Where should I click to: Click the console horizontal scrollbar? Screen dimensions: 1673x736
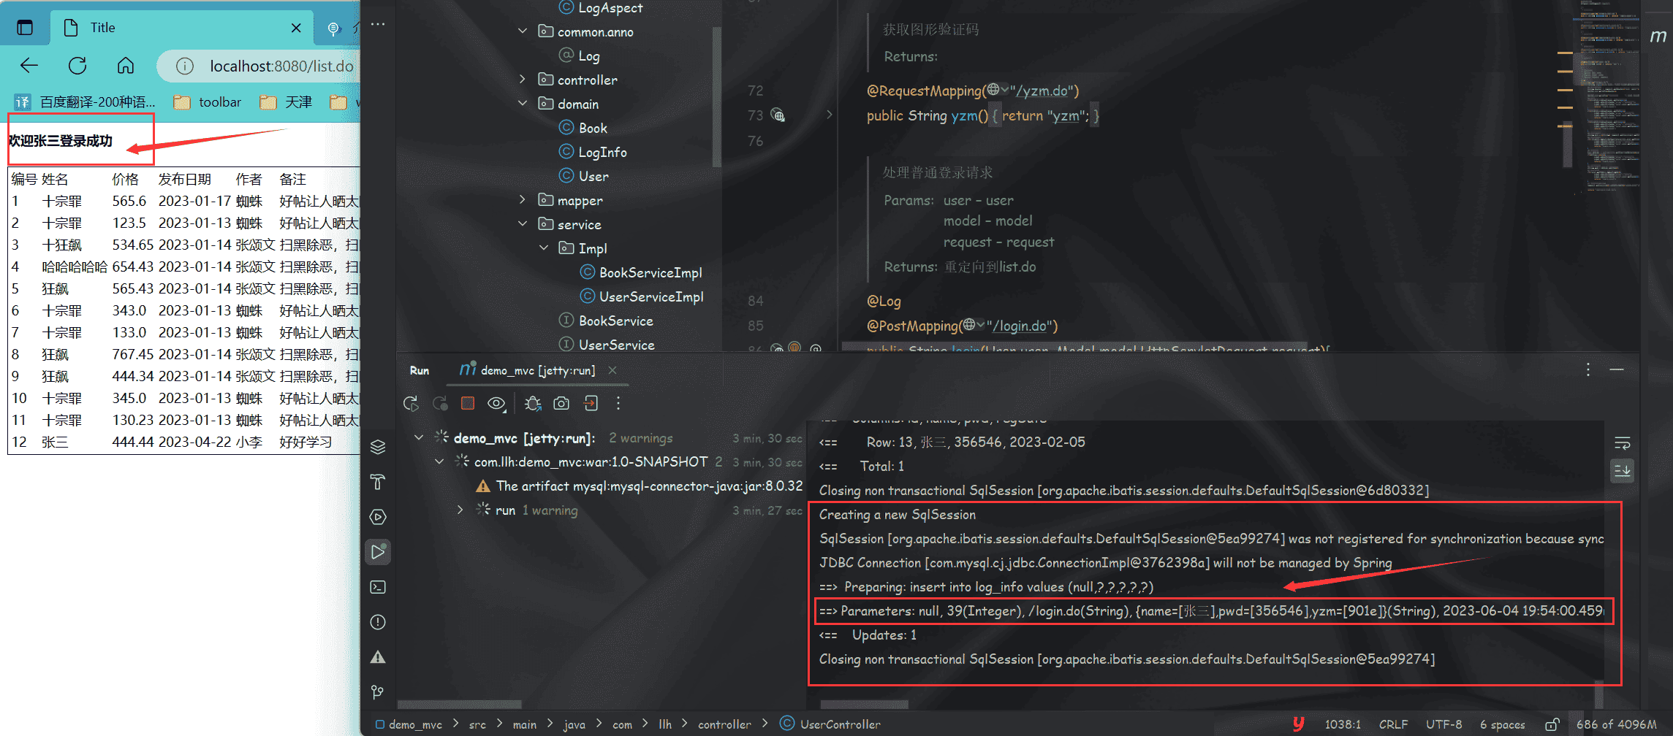click(x=864, y=705)
